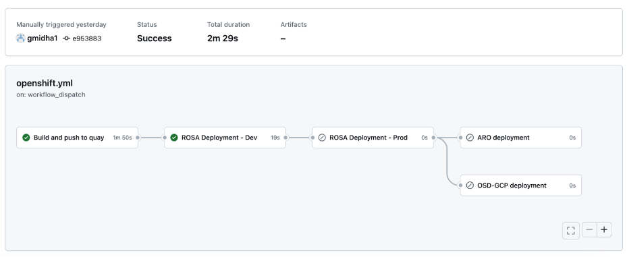Click the skipped icon on ROSA Deployment - Prod
The height and width of the screenshot is (257, 627).
(322, 138)
